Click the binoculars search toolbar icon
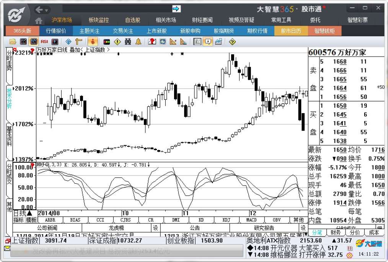The width and height of the screenshot is (388, 262). pos(128,42)
